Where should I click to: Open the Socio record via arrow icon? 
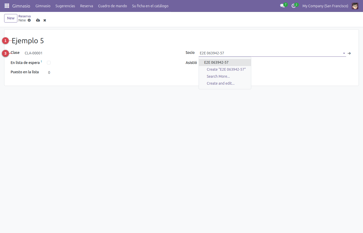pyautogui.click(x=349, y=53)
